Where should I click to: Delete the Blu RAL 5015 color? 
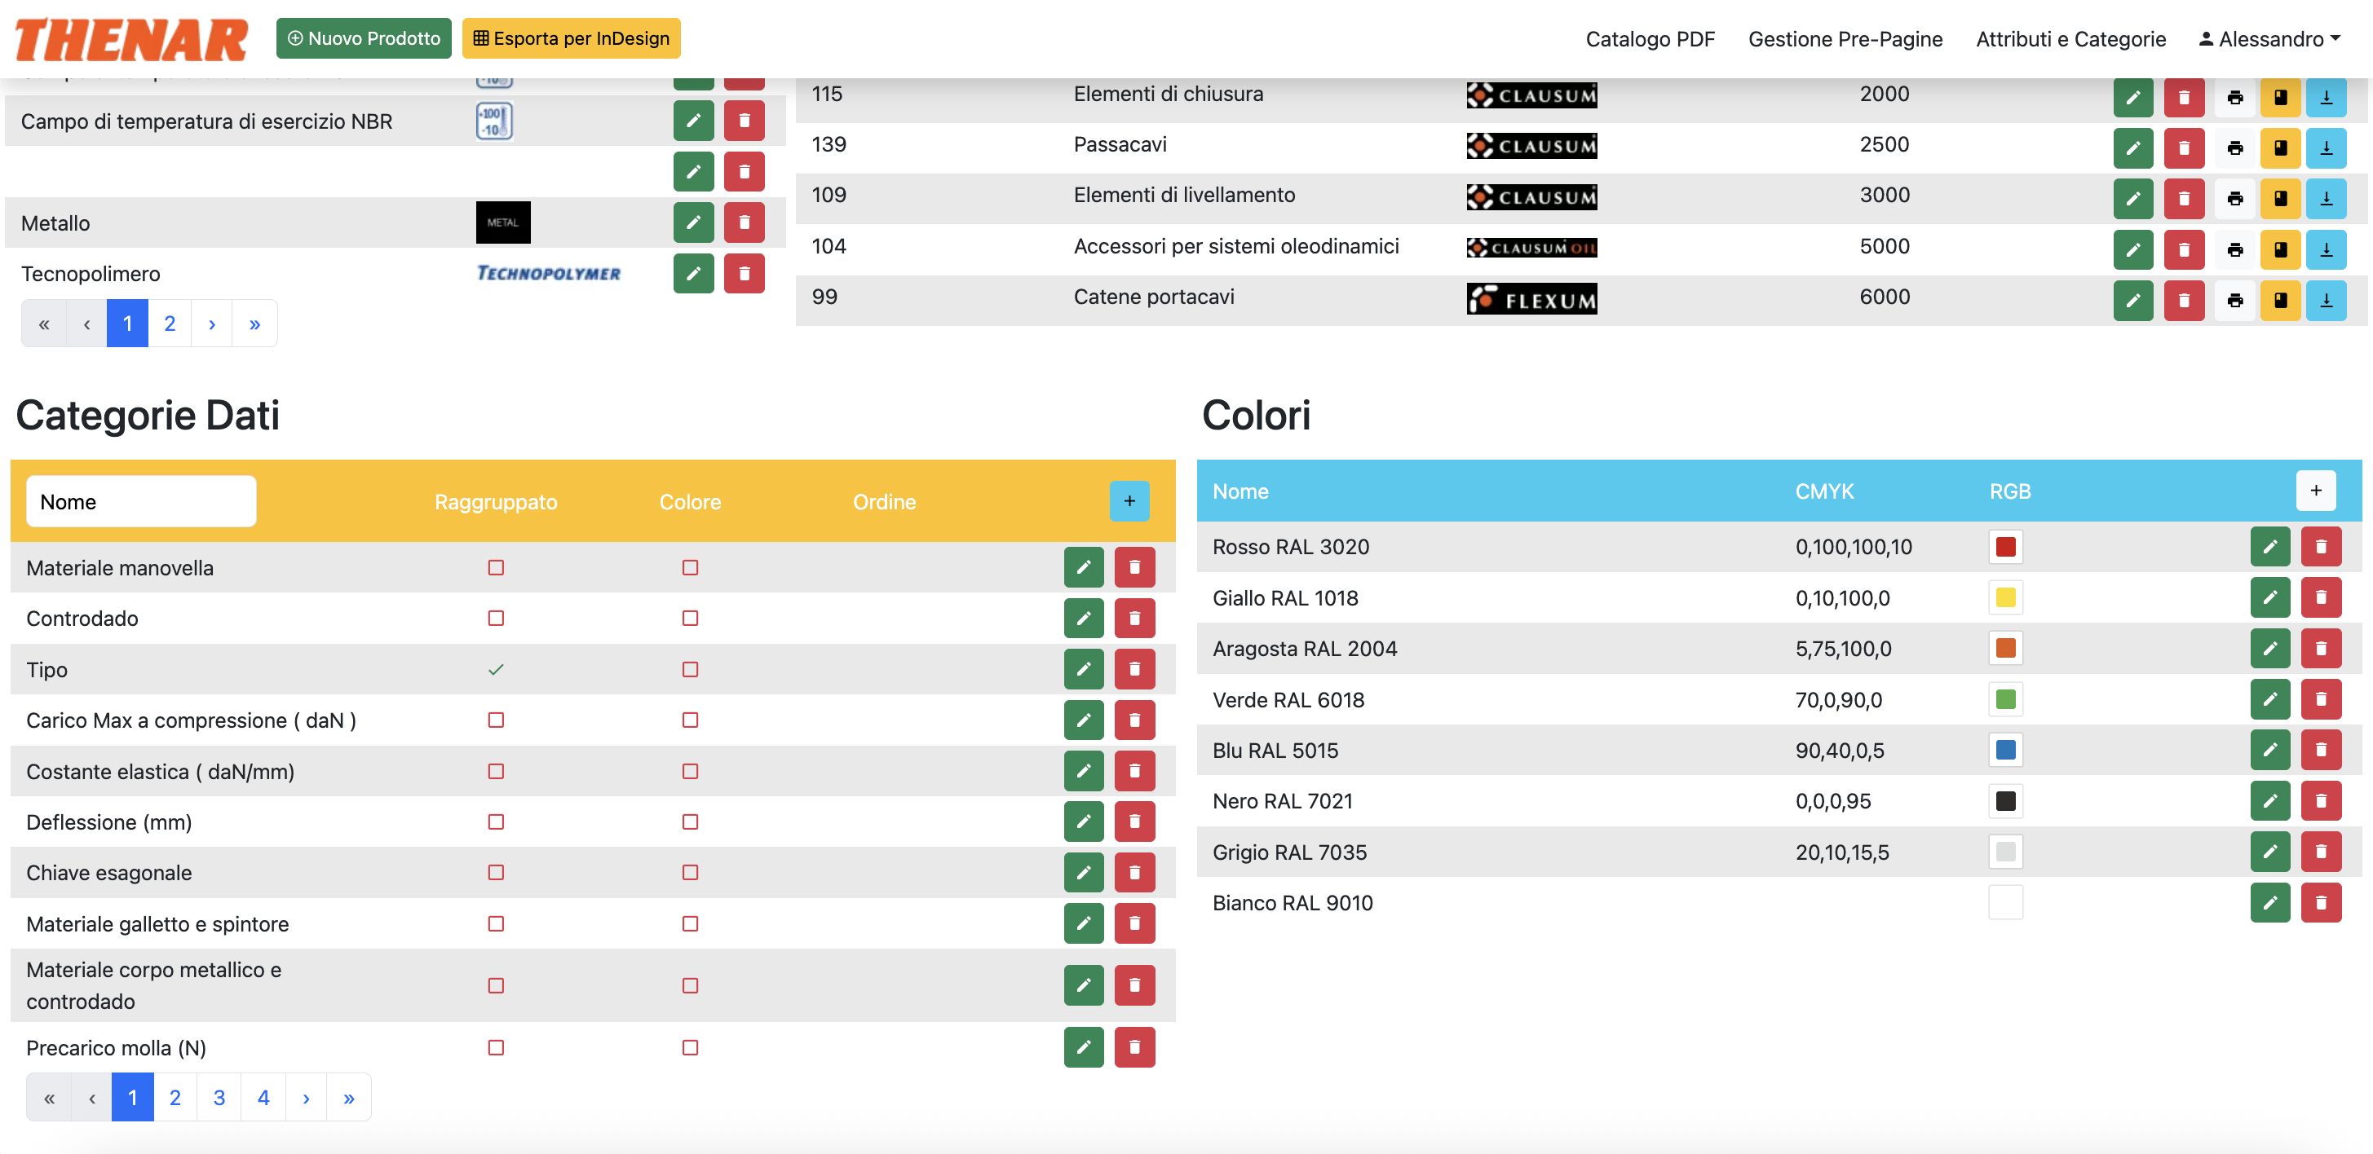[x=2321, y=750]
